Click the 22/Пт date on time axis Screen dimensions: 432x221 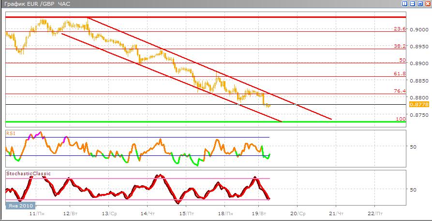374,213
